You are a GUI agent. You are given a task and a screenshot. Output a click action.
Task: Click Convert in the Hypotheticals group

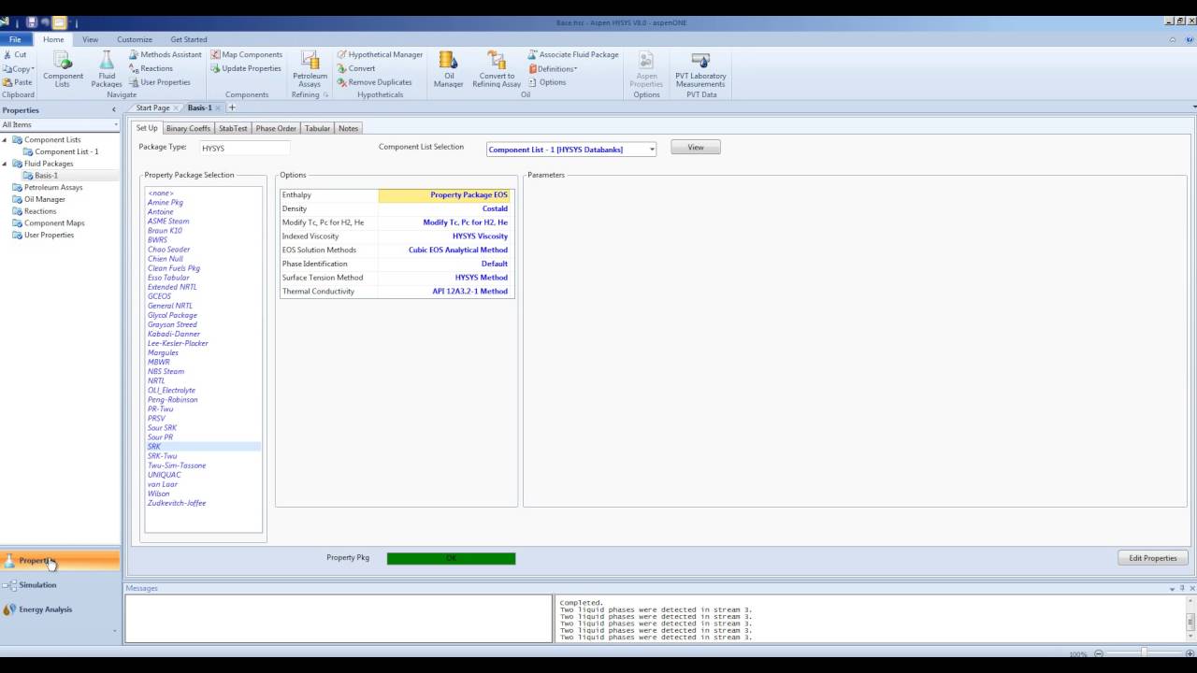356,68
